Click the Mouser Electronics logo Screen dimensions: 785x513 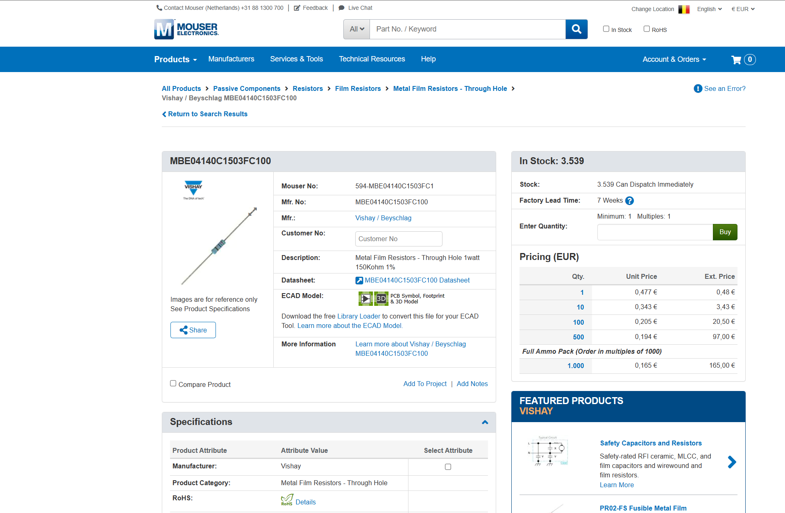[186, 29]
